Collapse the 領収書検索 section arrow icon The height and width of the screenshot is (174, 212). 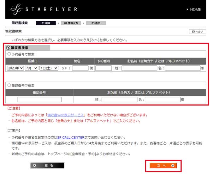[x=8, y=48]
